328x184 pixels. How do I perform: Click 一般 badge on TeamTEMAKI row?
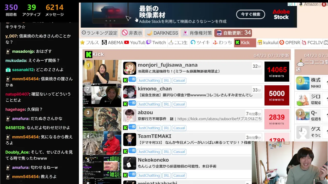coord(132,151)
